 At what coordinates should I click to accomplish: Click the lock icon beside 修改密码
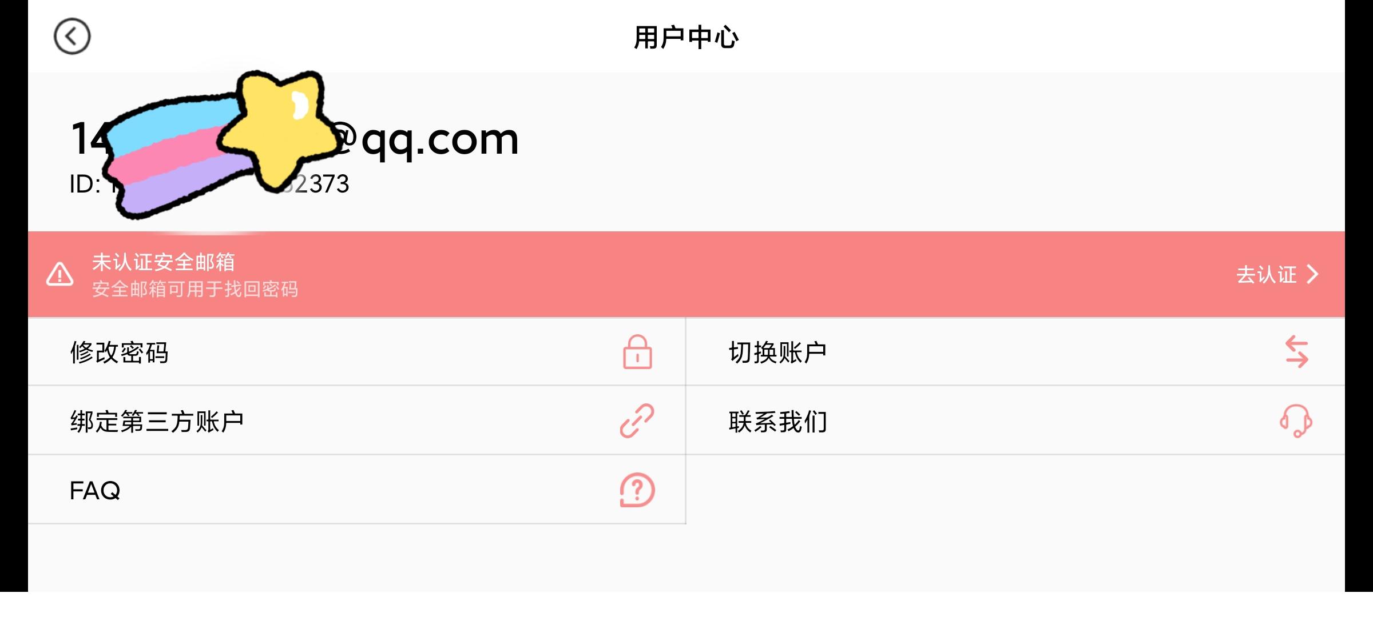637,352
